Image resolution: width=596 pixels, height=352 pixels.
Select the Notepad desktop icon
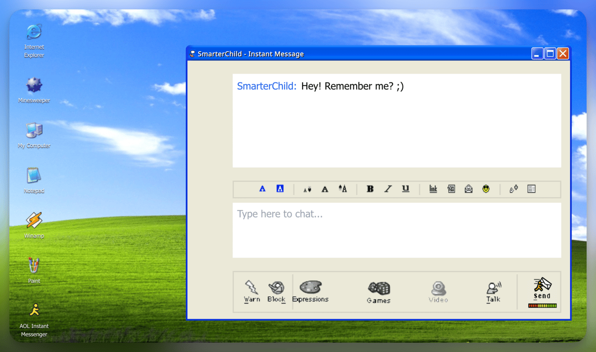click(x=34, y=181)
